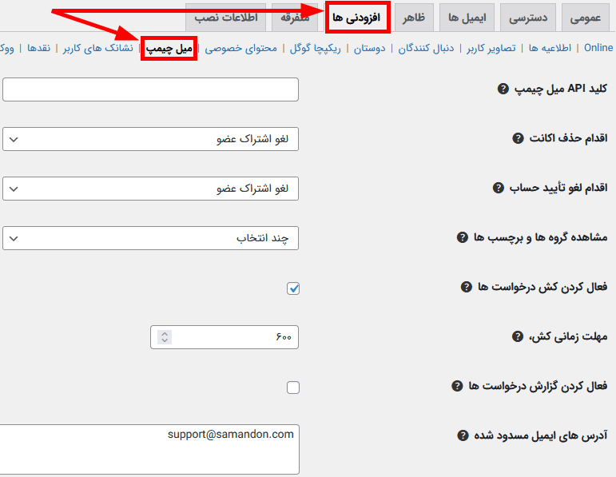Screen dimensions: 616x477
Task: Open the دنبال کنندگان link
Action: point(426,48)
